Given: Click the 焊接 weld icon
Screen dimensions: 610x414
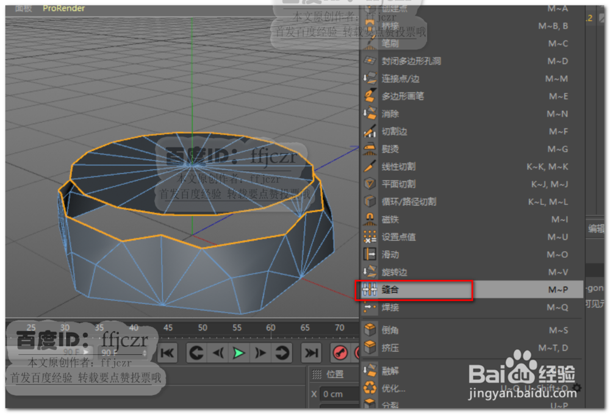Looking at the screenshot, I should [370, 307].
